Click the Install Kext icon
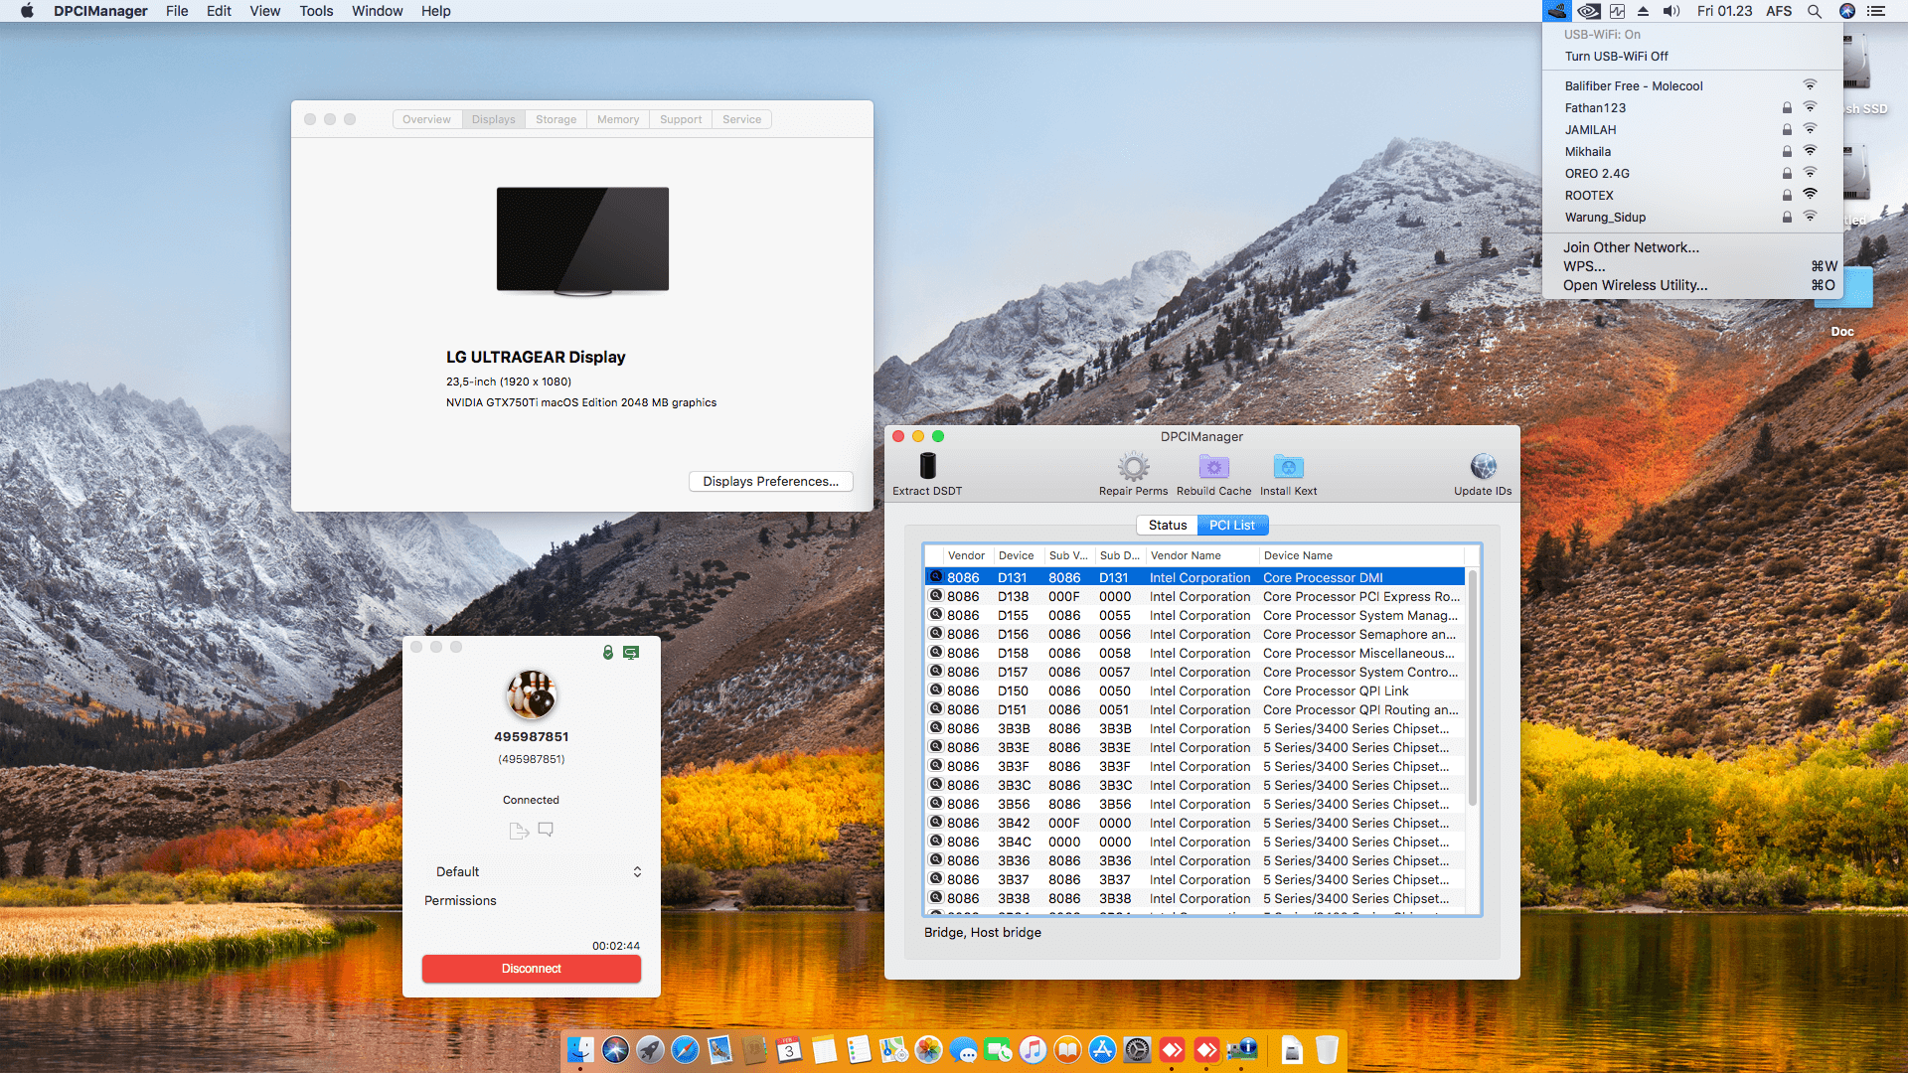Viewport: 1908px width, 1073px height. click(1288, 467)
